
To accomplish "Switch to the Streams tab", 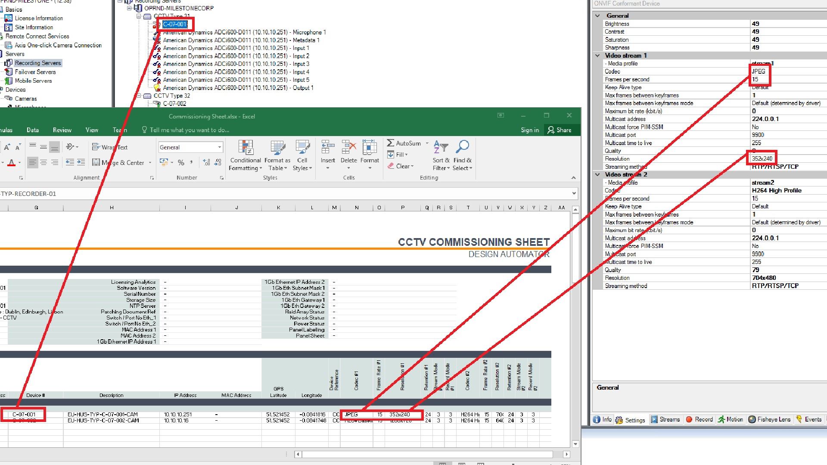I will click(x=665, y=419).
